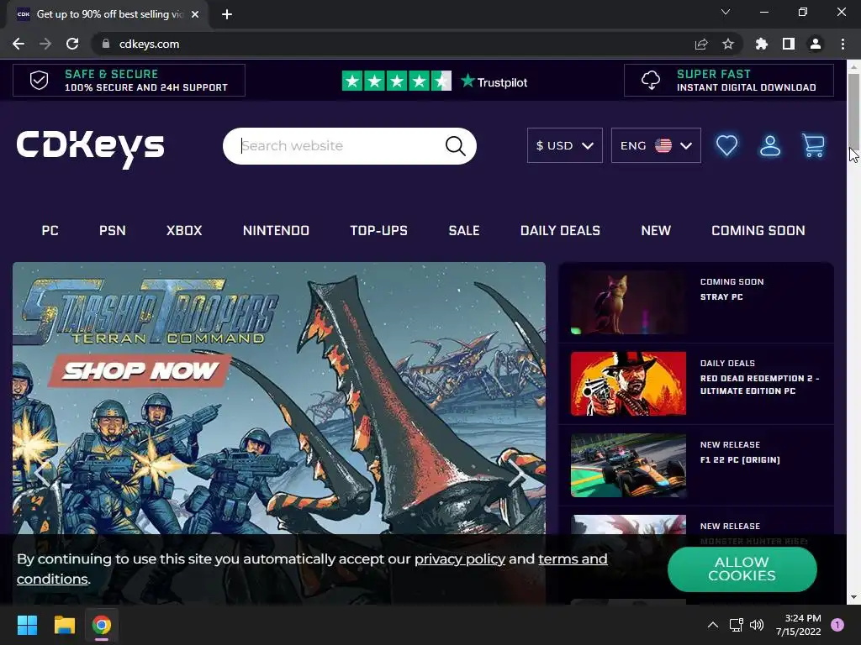Open Chrome profile icon

[x=816, y=44]
